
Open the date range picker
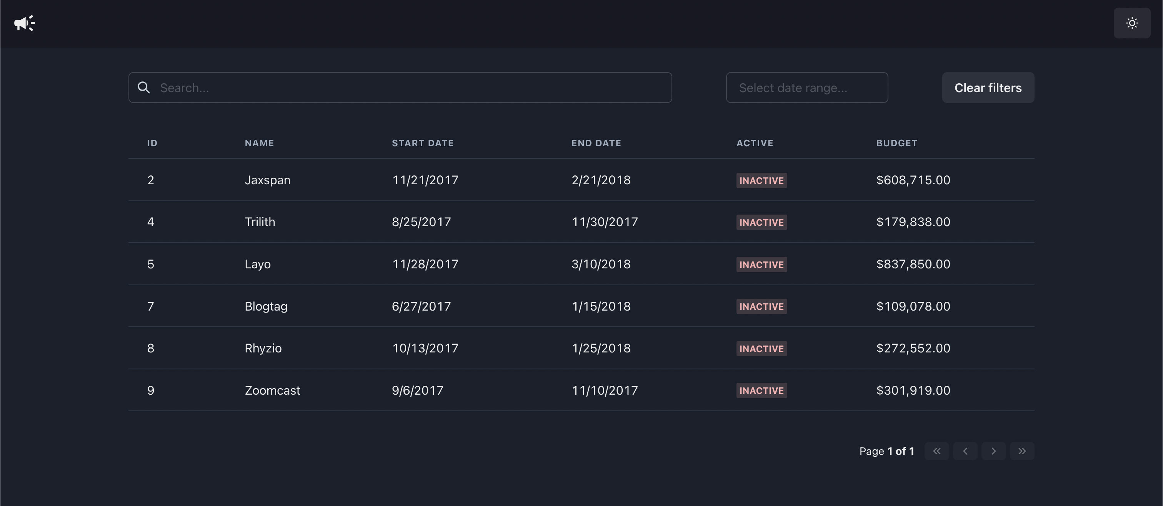pyautogui.click(x=806, y=88)
